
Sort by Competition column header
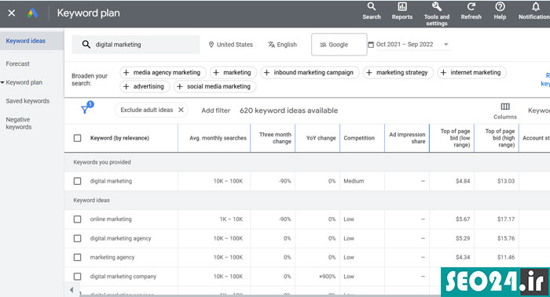click(x=359, y=138)
